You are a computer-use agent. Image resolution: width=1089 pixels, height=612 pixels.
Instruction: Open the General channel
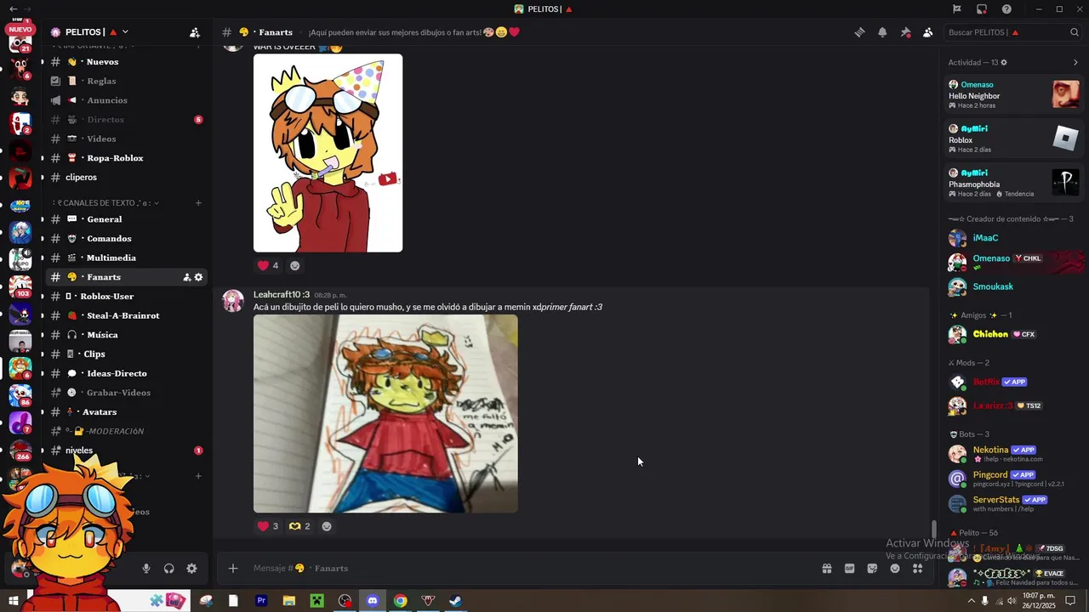128,219
